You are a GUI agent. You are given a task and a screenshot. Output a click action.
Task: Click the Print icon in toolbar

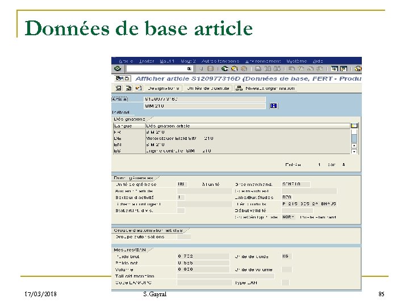pos(258,69)
